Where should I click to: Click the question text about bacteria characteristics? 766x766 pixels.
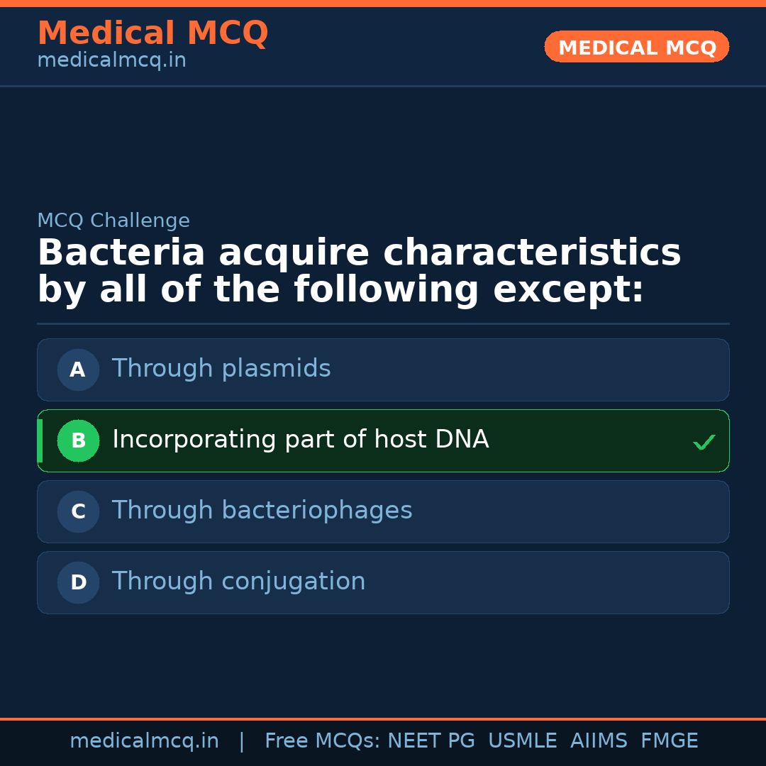358,272
